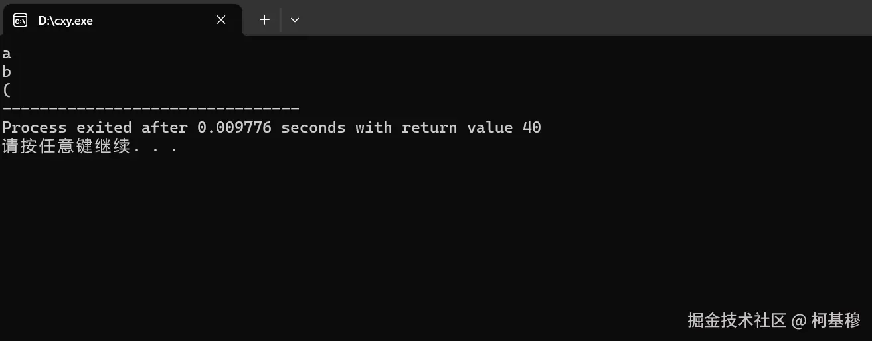Image resolution: width=872 pixels, height=341 pixels.
Task: Click the output line showing "a"
Action: coord(7,54)
